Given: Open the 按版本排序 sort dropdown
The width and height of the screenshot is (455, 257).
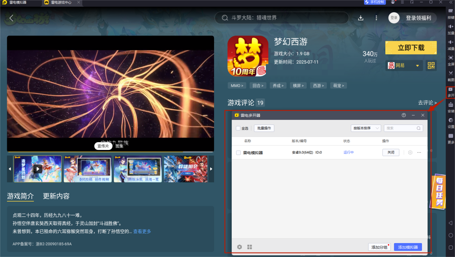Looking at the screenshot, I should [x=366, y=128].
